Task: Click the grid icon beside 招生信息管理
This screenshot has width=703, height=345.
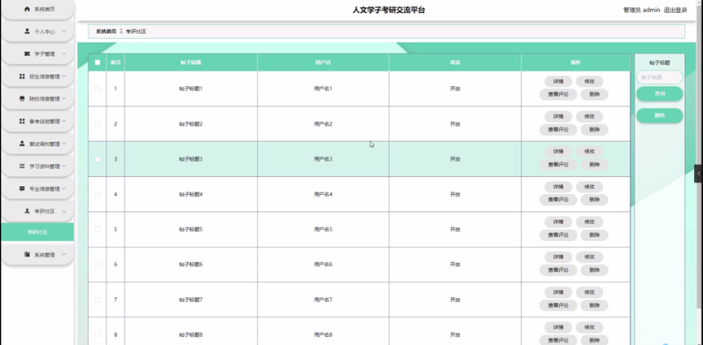Action: (x=22, y=76)
